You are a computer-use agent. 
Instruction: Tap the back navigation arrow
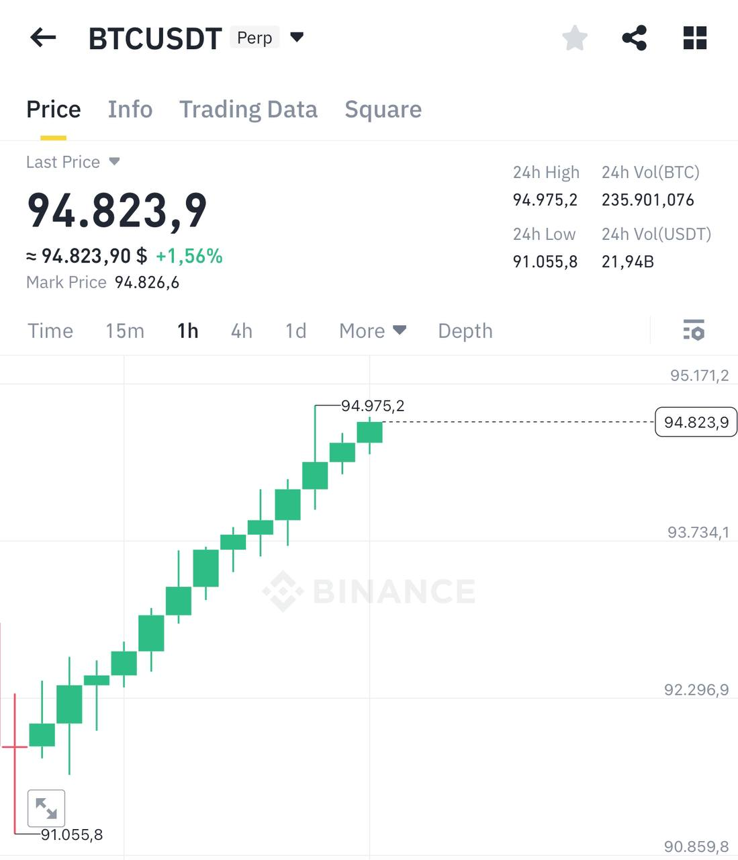(x=43, y=38)
